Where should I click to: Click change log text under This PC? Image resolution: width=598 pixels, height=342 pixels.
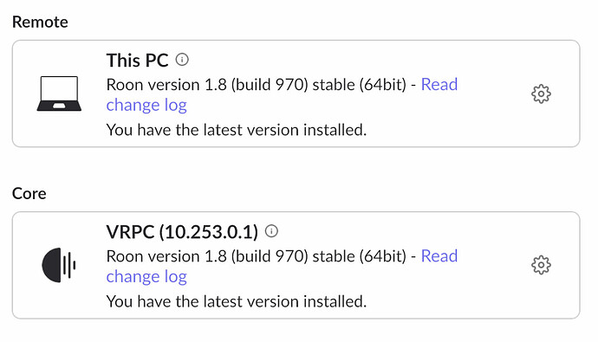[146, 105]
